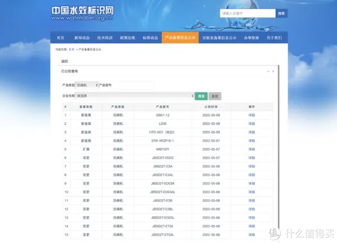Viewport: 337px width, 243px height.
Task: Click the 产品型号 text input field
Action: coord(133,85)
